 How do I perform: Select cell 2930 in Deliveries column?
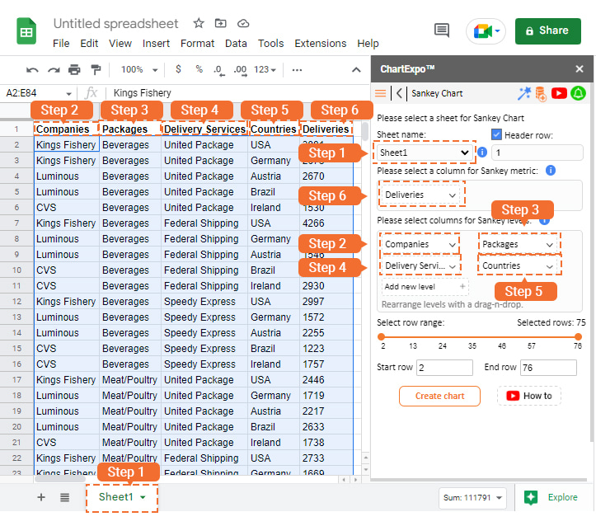point(326,286)
